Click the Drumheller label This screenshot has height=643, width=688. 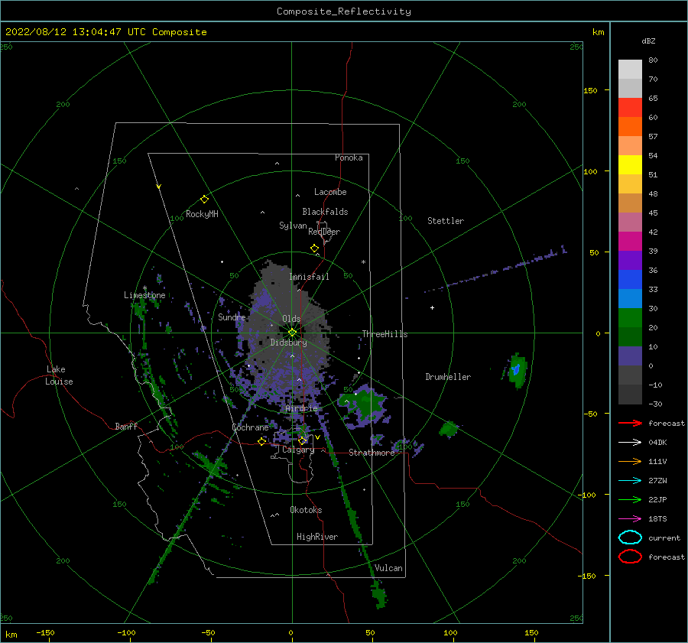pos(448,377)
